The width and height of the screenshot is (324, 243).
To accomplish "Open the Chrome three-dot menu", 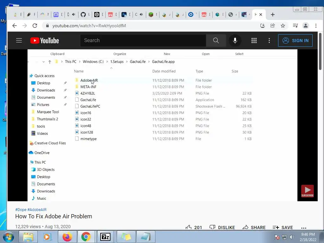I will [316, 26].
